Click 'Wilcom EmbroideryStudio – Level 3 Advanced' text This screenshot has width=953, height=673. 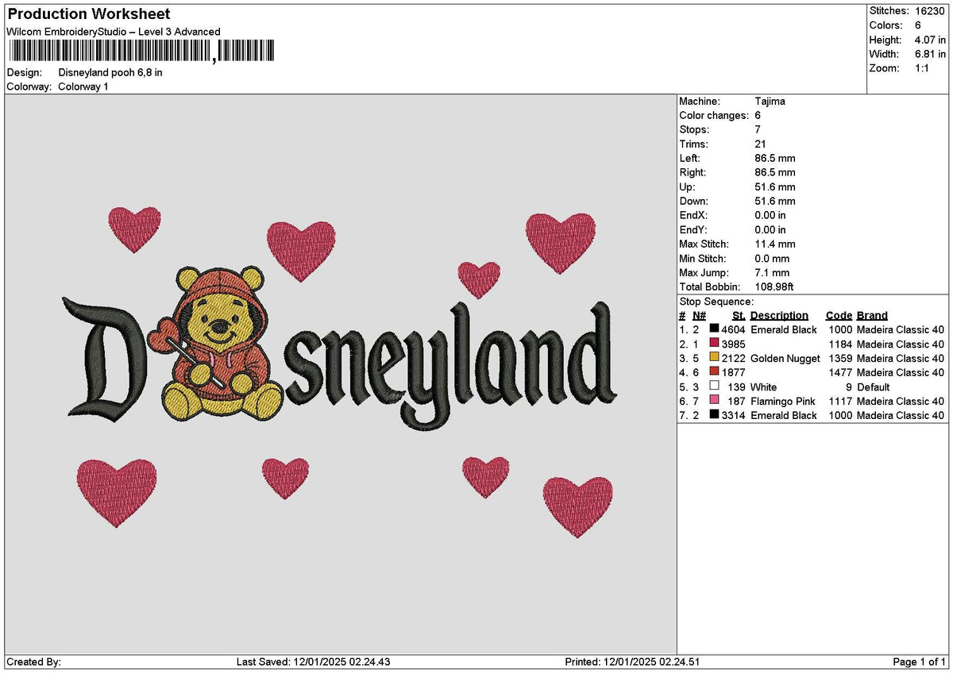pos(114,32)
